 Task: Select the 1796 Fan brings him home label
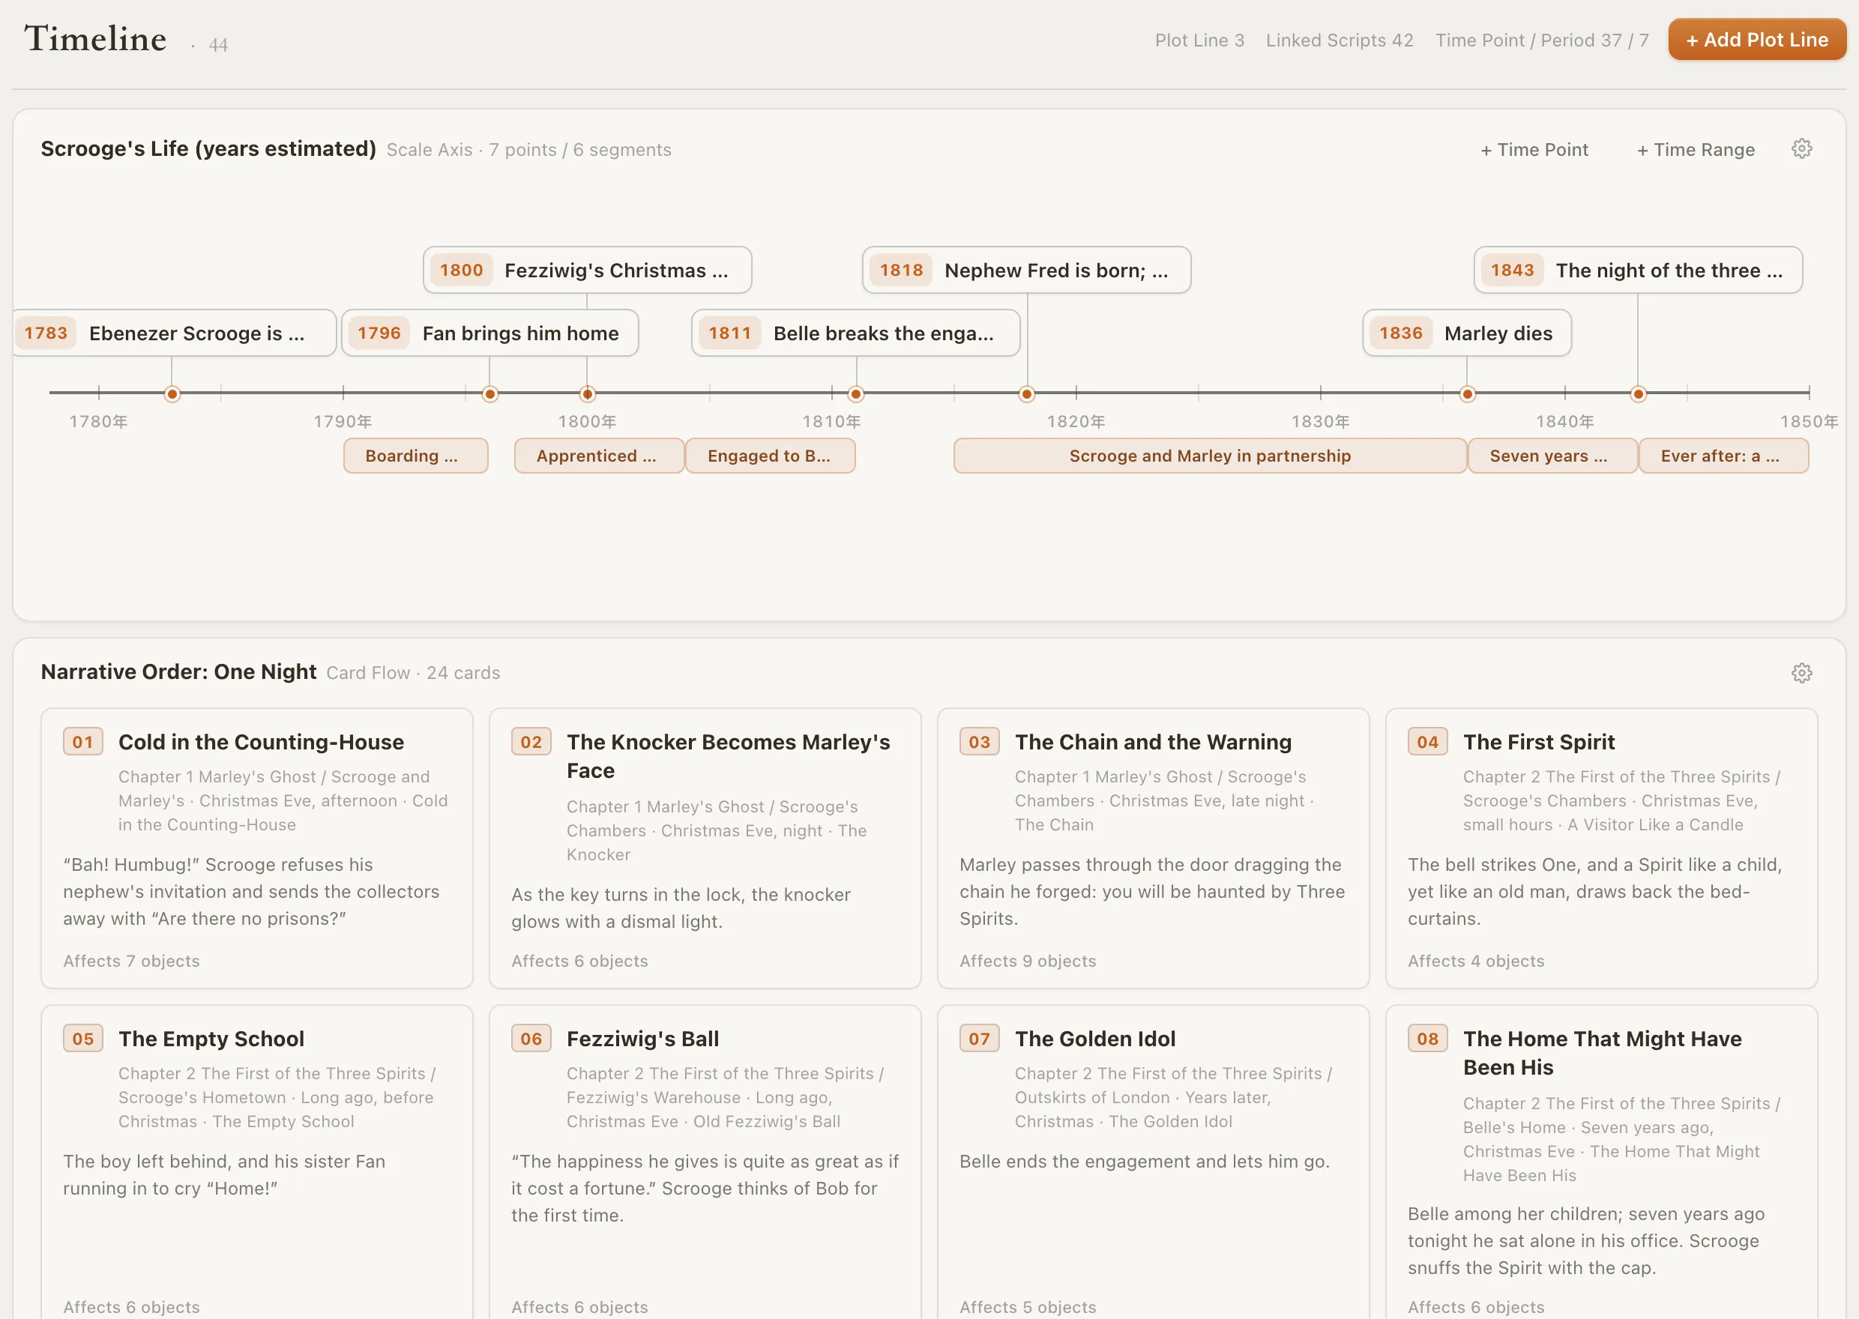(489, 333)
